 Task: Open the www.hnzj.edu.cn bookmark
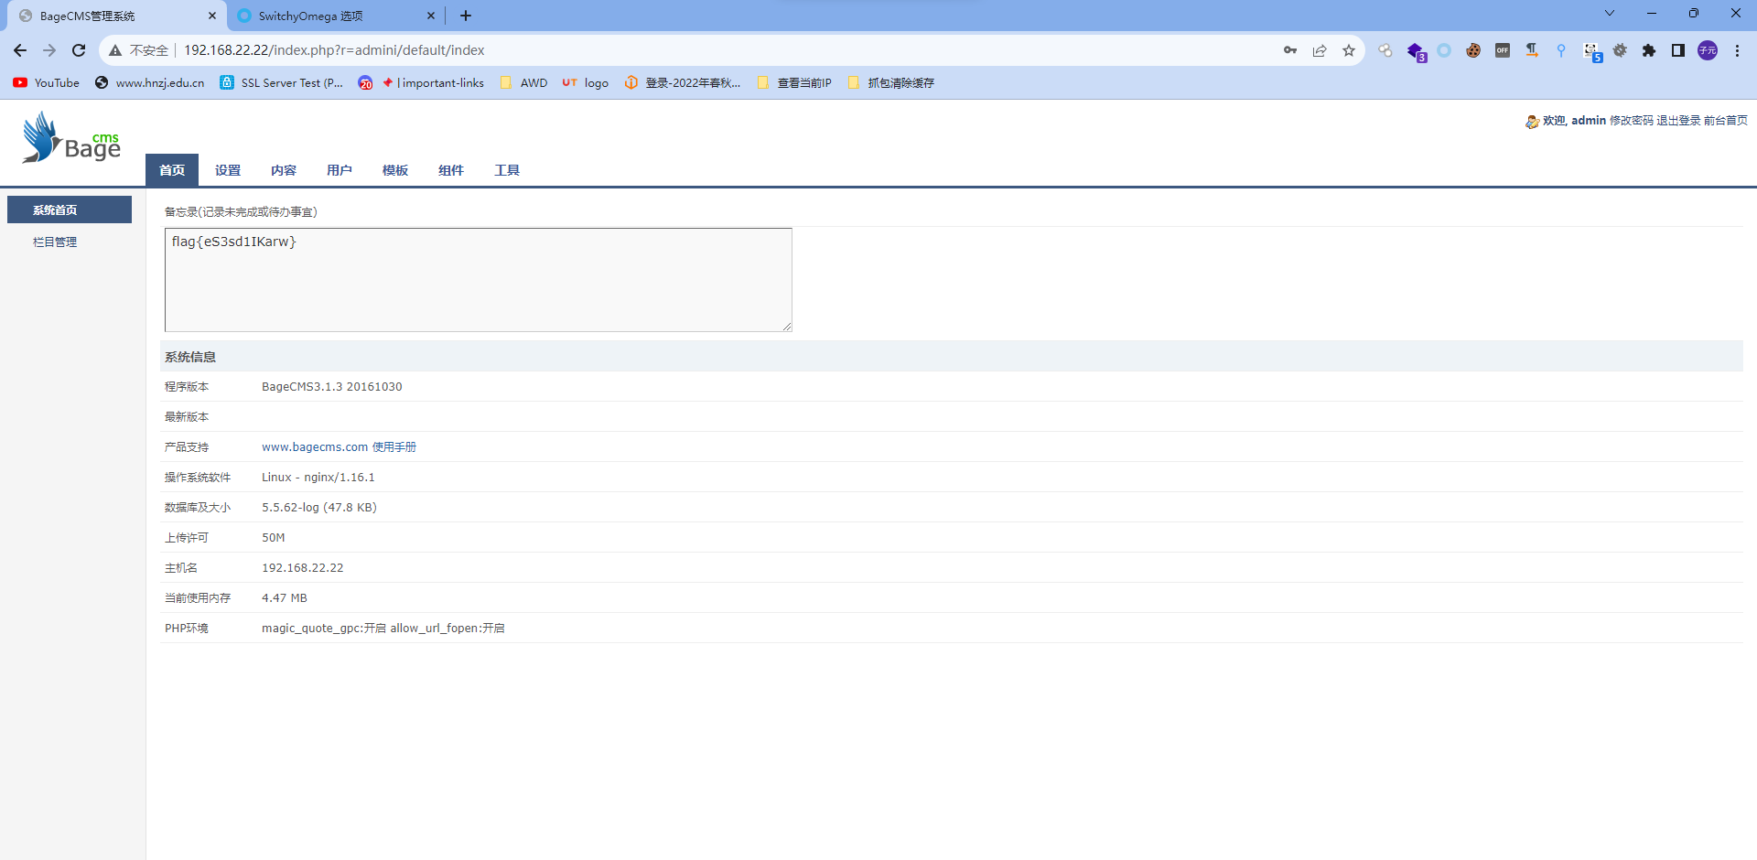[x=150, y=82]
